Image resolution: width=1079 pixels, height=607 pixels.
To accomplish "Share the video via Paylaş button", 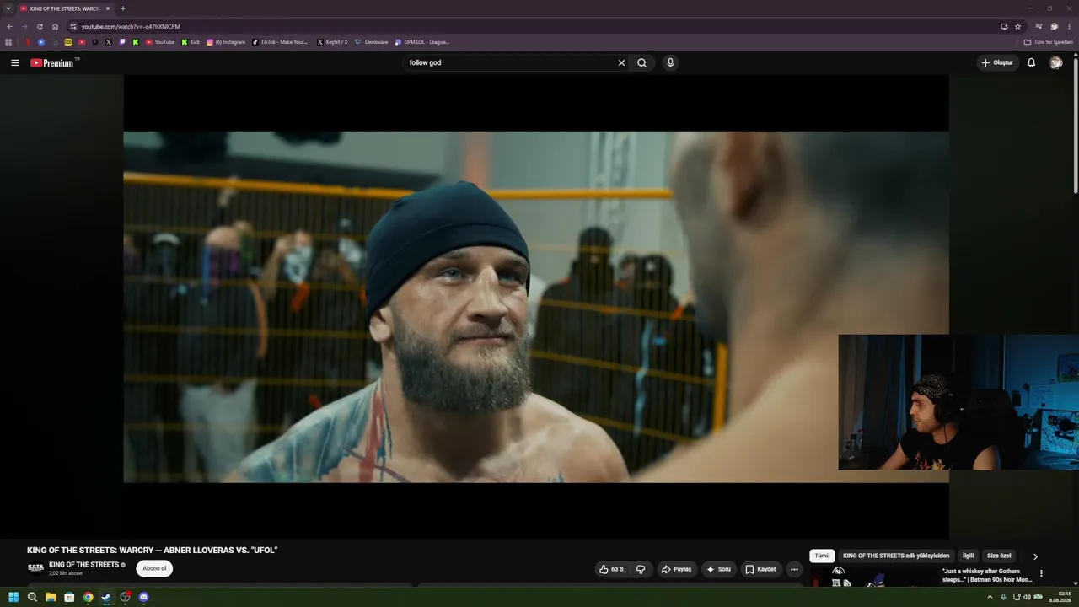I will (x=676, y=569).
